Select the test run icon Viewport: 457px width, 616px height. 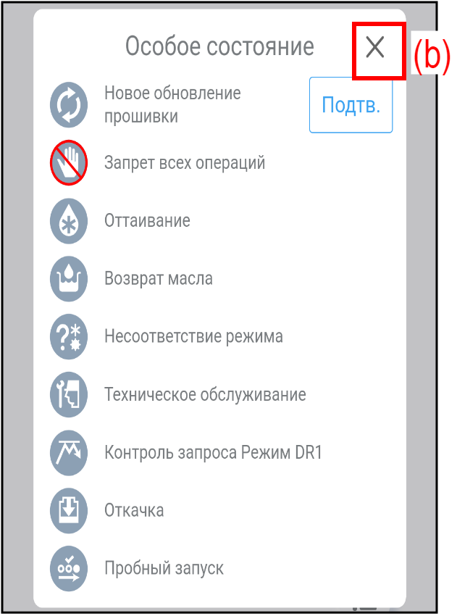point(69,568)
